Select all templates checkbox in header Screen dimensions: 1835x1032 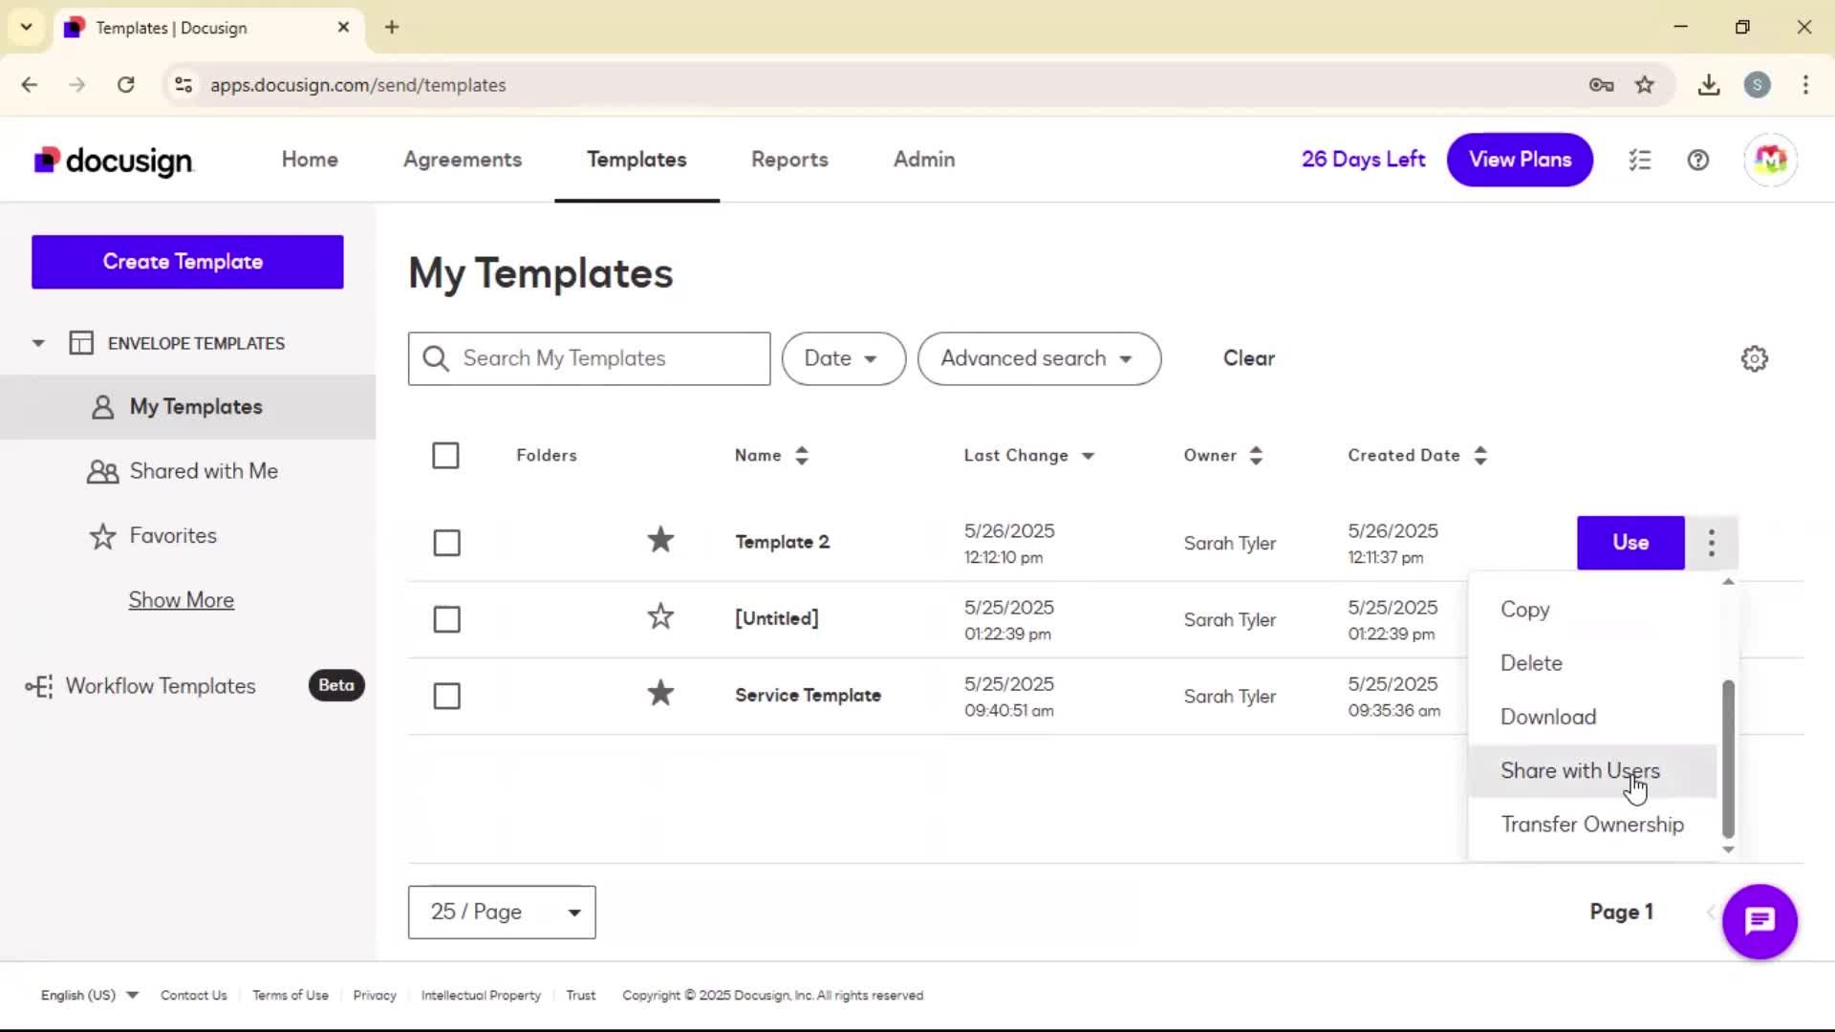click(x=445, y=456)
